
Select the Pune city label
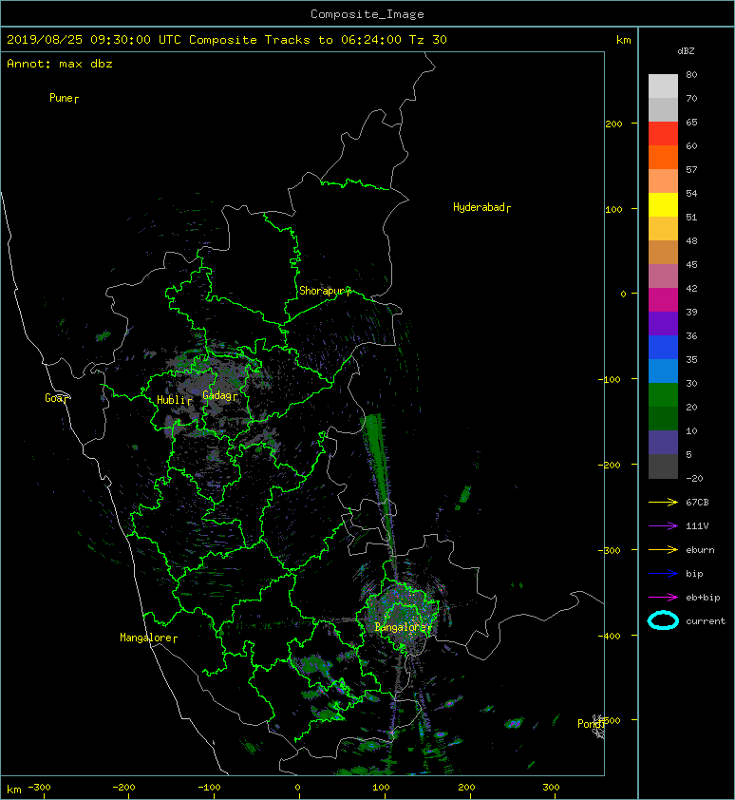[64, 98]
